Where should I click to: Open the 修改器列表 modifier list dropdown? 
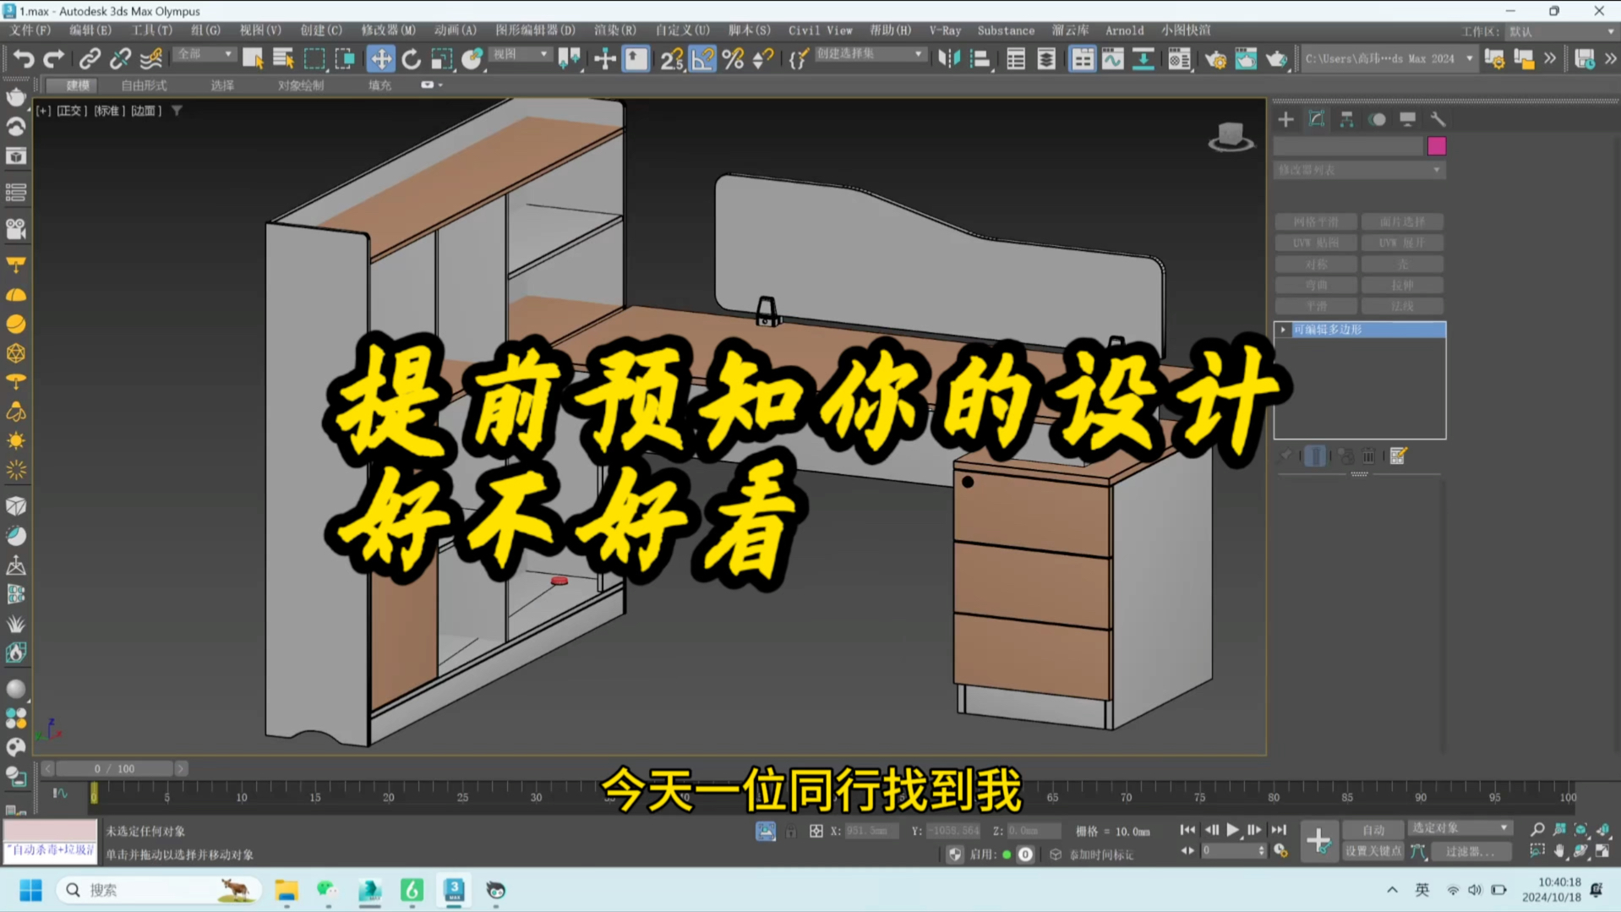click(1359, 170)
